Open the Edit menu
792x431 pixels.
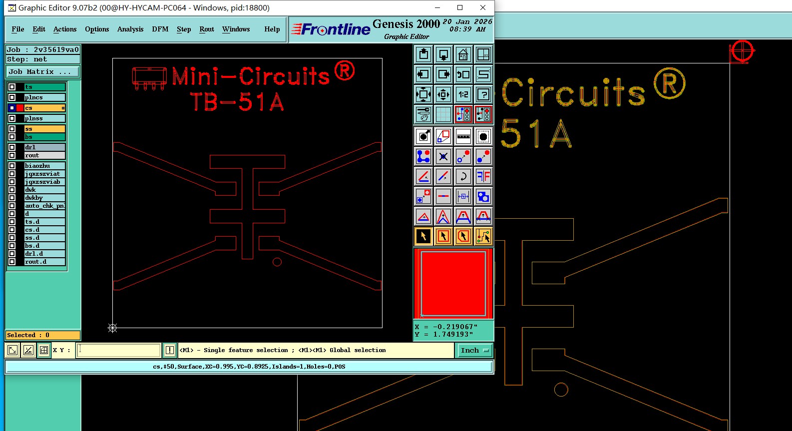click(39, 29)
